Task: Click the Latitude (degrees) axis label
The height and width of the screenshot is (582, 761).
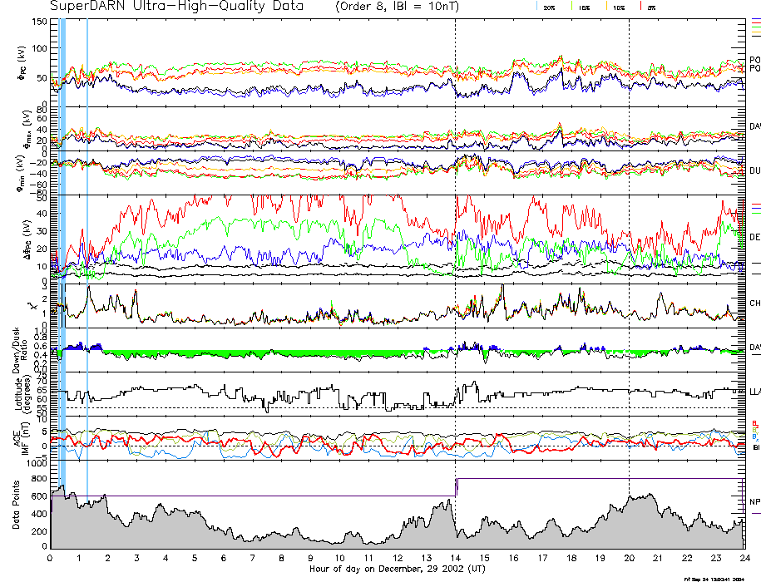Action: coord(22,392)
